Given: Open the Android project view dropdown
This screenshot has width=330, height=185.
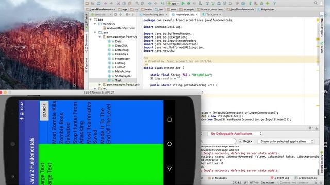Looking at the screenshot, I should (101, 15).
